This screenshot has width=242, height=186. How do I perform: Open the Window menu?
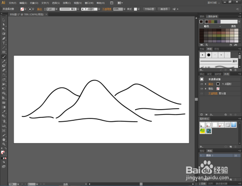tap(89, 3)
